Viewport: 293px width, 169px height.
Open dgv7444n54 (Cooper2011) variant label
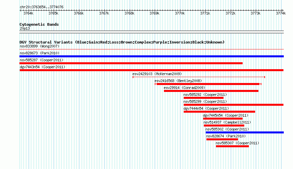pyautogui.click(x=206, y=108)
